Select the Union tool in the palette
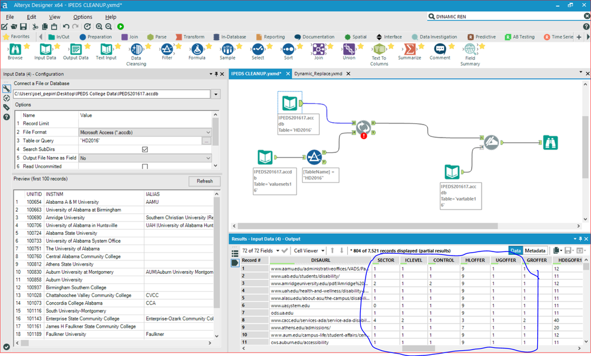This screenshot has width=591, height=356. click(349, 51)
